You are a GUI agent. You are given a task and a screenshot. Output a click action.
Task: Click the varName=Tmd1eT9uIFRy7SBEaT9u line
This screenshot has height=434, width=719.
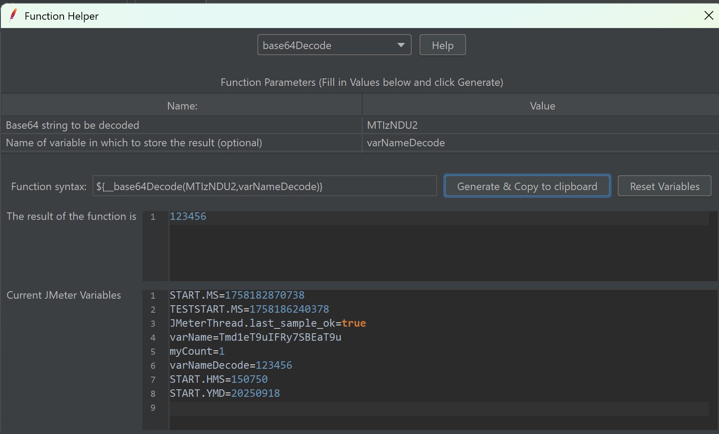tap(255, 337)
